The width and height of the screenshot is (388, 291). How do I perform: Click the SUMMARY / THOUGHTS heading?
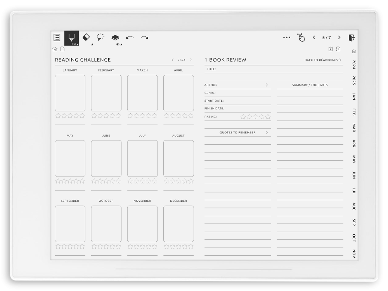tap(310, 85)
